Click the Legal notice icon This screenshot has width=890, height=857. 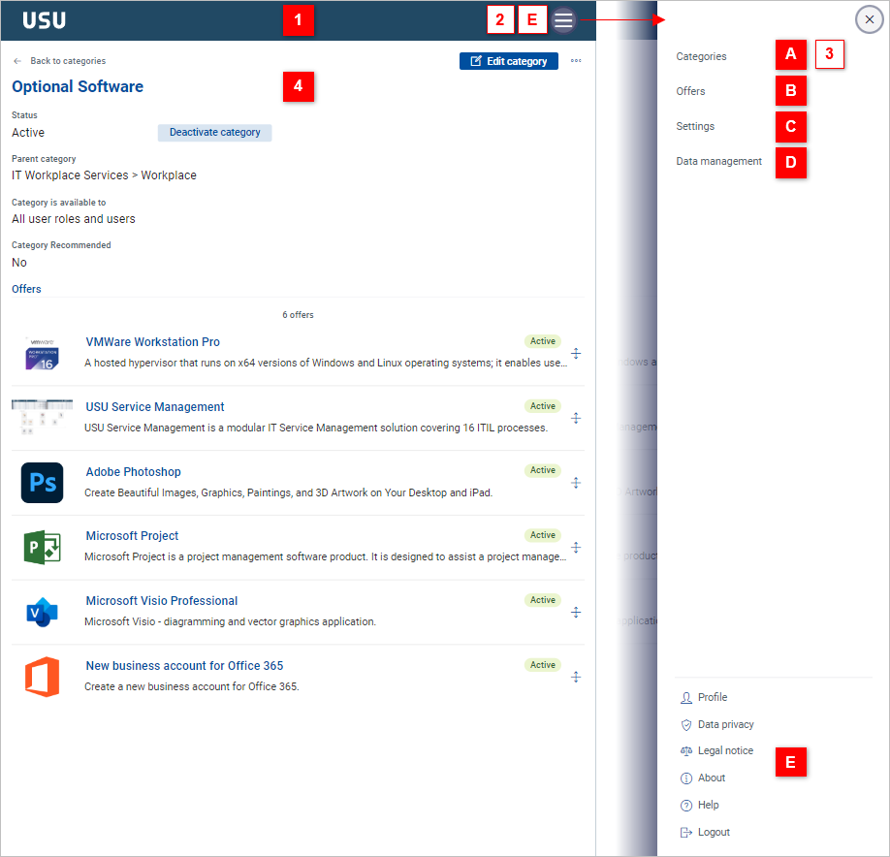click(x=688, y=750)
